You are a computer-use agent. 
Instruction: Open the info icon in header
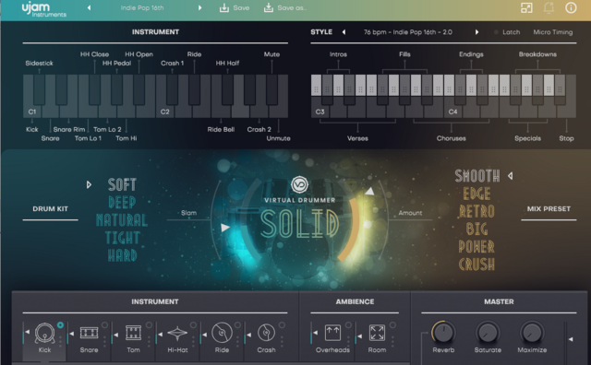pyautogui.click(x=571, y=8)
